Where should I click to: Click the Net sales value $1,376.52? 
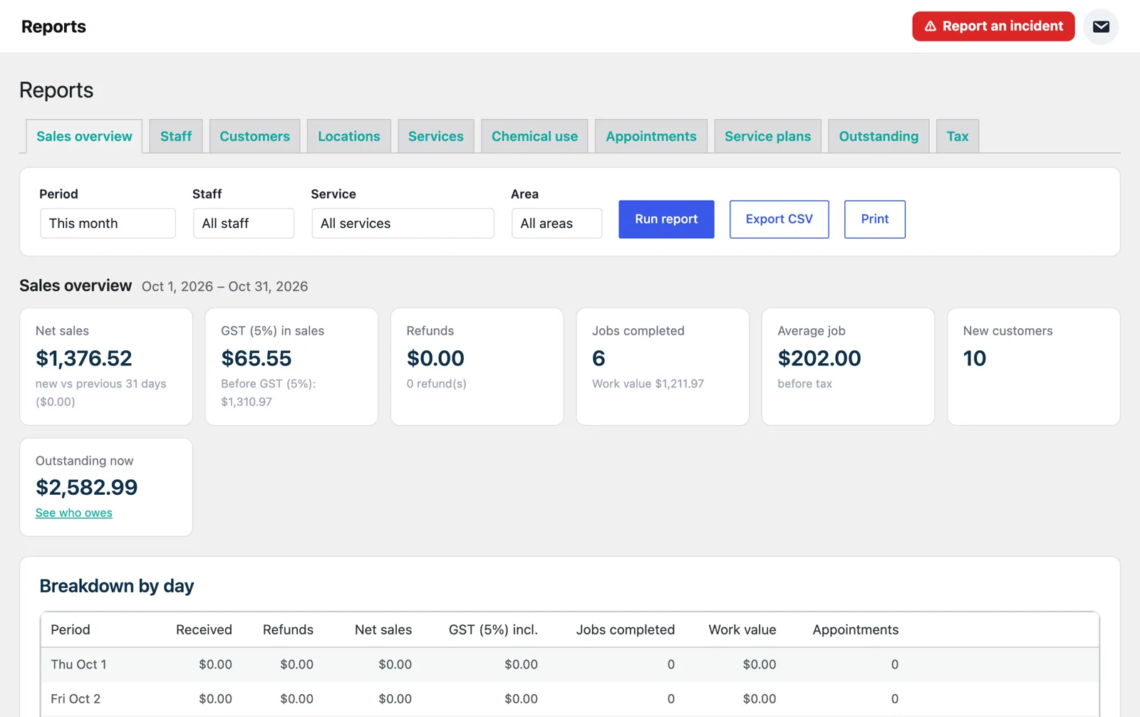pos(84,358)
